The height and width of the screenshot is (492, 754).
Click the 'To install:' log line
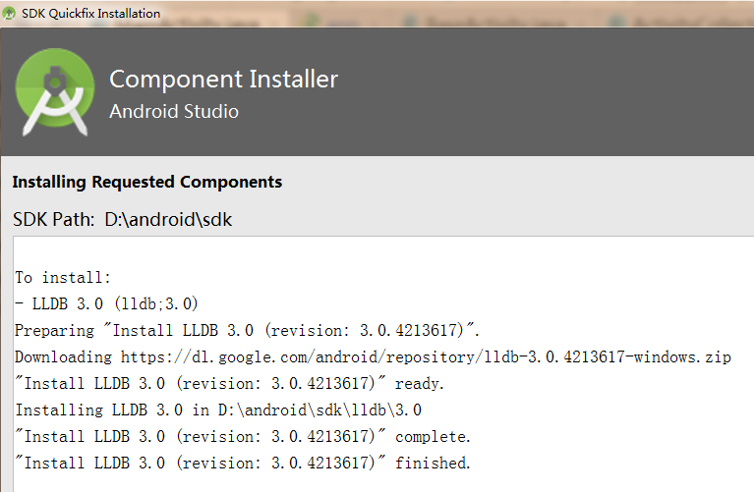point(63,278)
